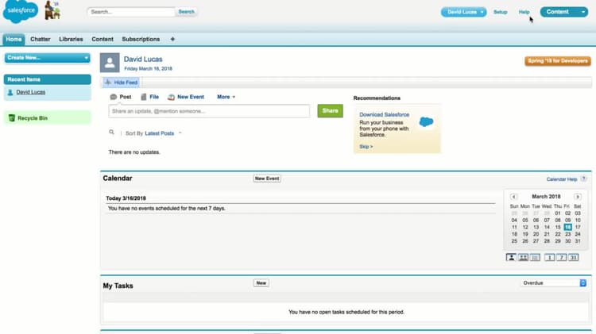The image size is (596, 334).
Task: Click 'Friday March 16, 2018' date text
Action: (148, 69)
